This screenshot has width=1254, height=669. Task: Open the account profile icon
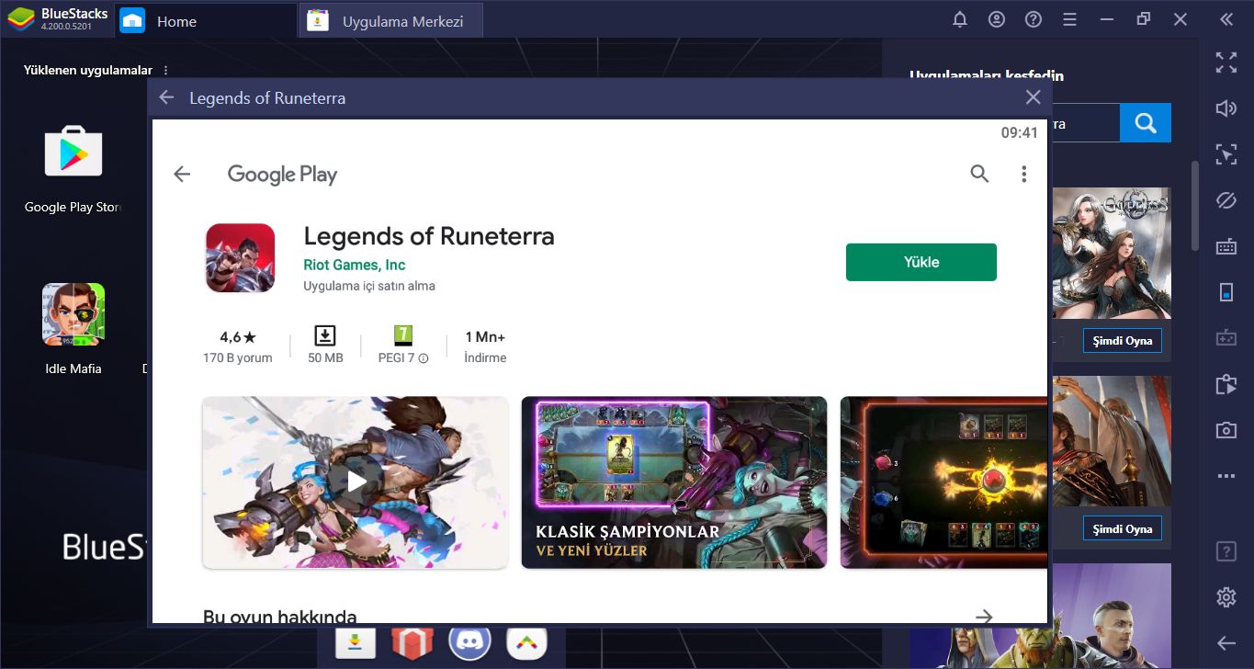[997, 19]
